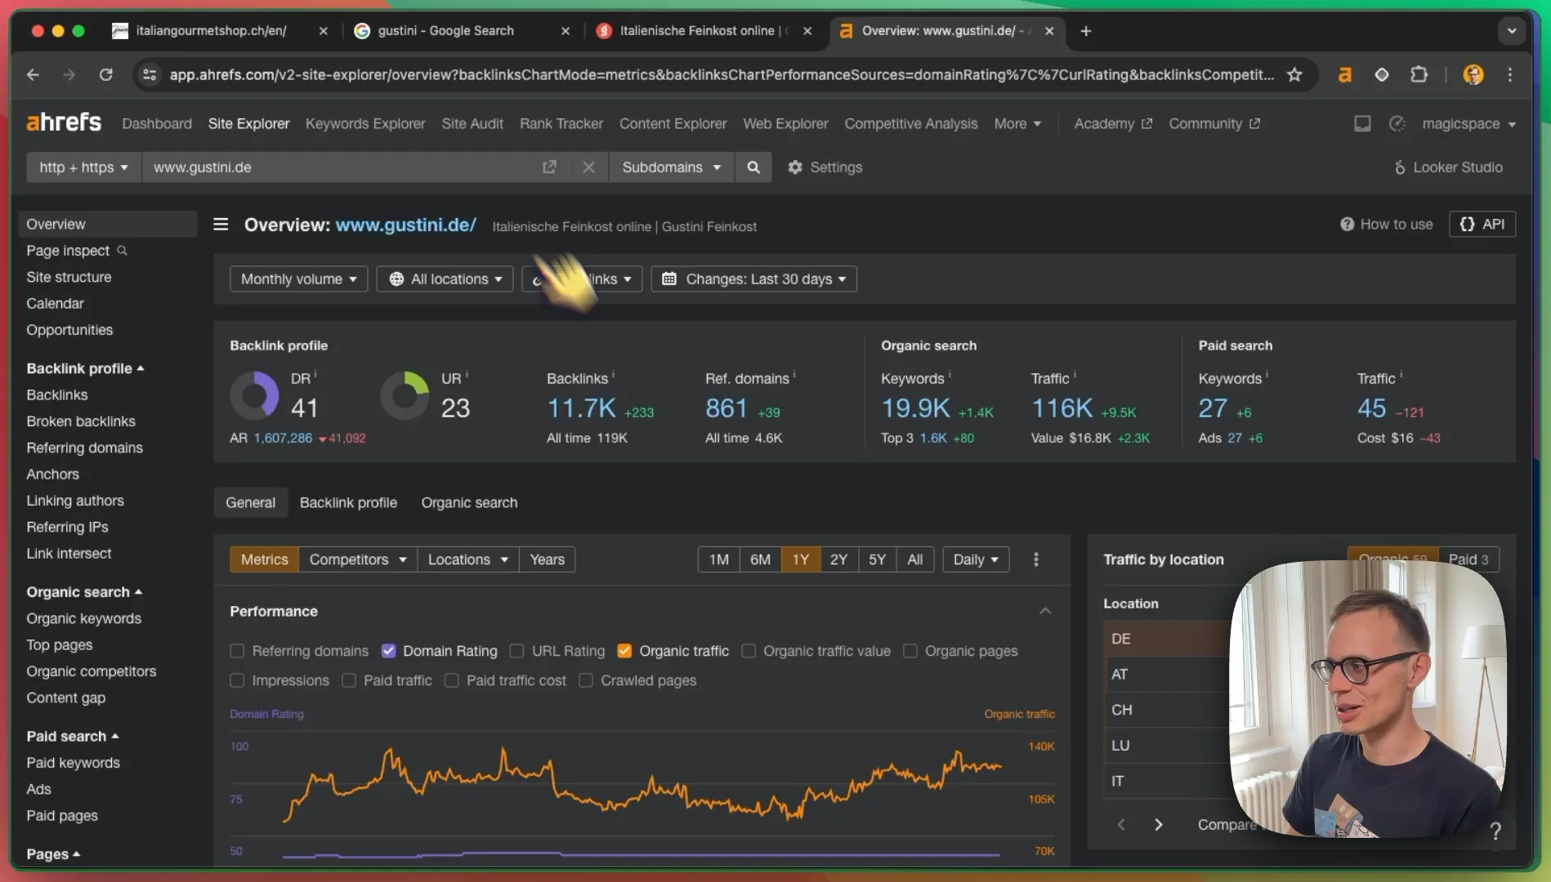
Task: Open the Daily granularity dropdown
Action: [976, 559]
